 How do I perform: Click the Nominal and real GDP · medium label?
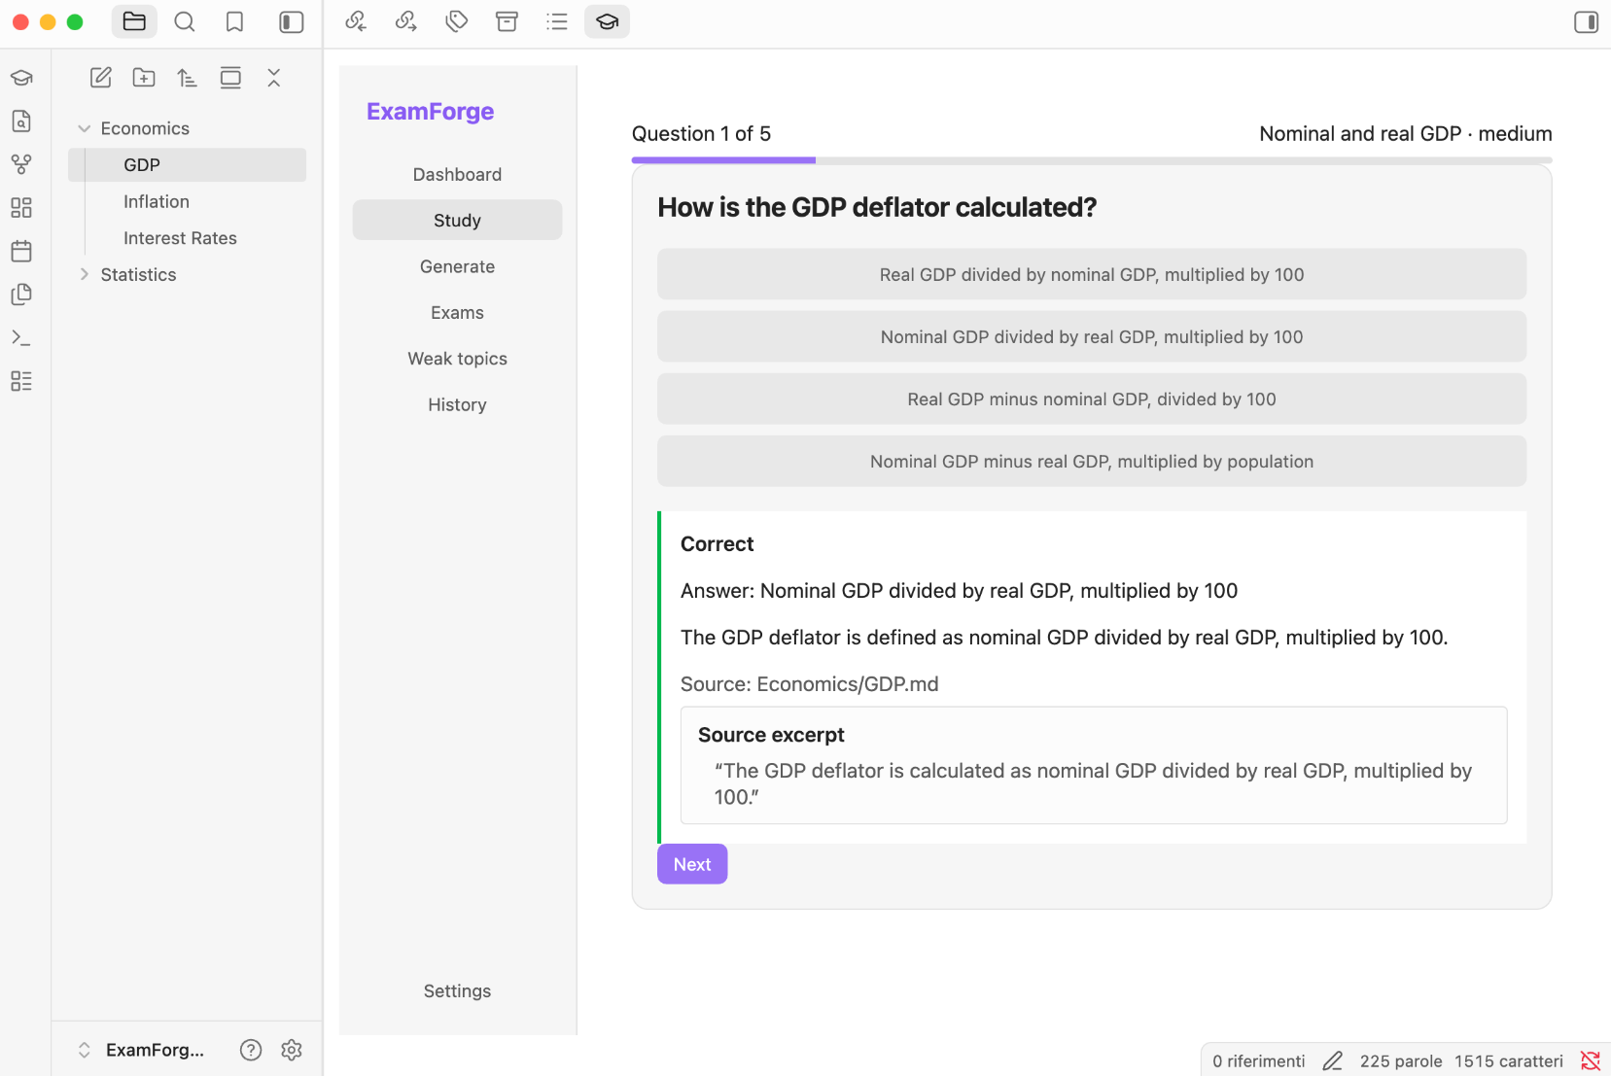click(1406, 134)
